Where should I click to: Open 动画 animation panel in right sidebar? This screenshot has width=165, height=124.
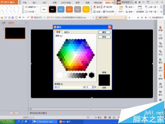(x=160, y=37)
